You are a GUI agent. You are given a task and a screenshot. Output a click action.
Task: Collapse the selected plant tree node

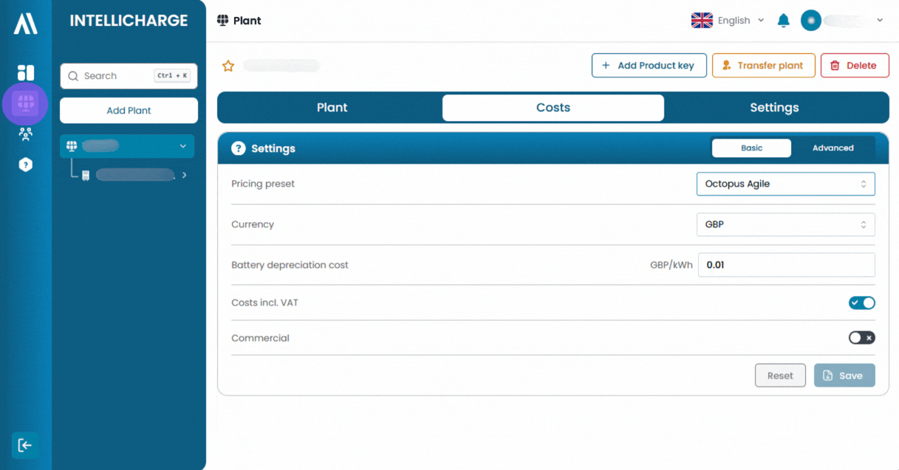(x=183, y=146)
